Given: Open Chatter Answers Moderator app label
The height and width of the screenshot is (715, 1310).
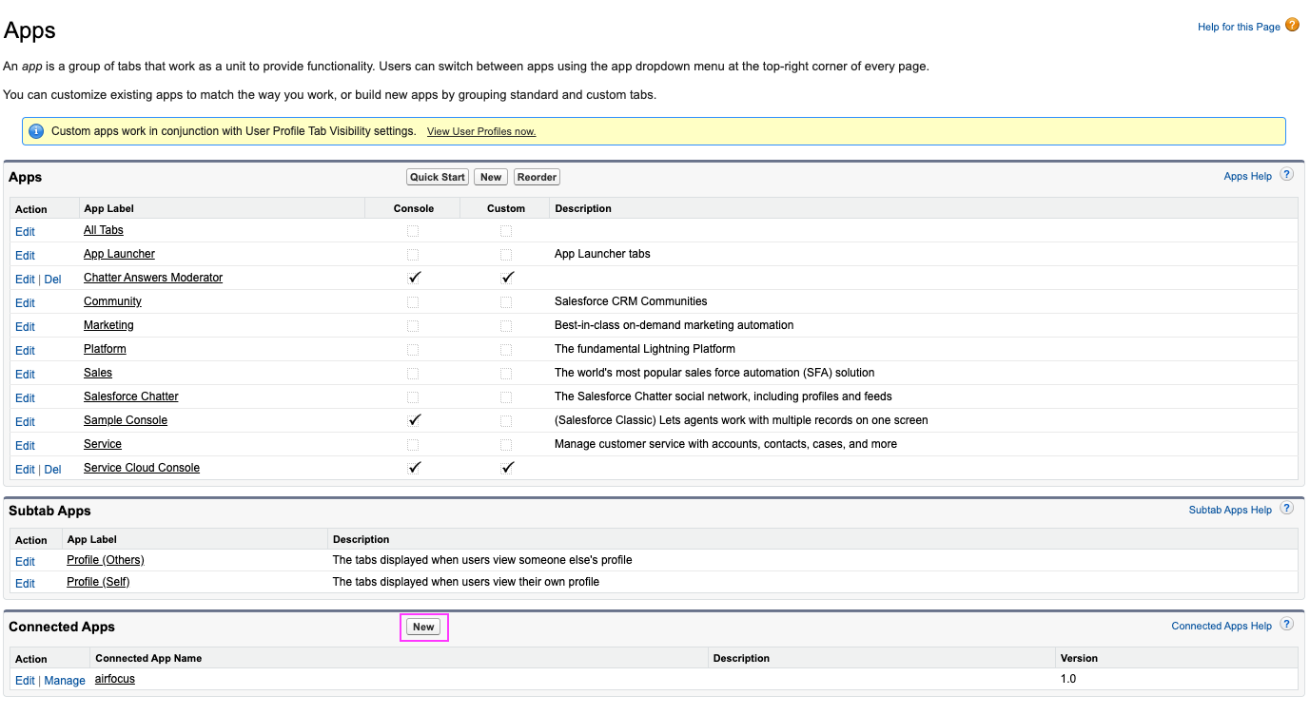Looking at the screenshot, I should pyautogui.click(x=153, y=278).
